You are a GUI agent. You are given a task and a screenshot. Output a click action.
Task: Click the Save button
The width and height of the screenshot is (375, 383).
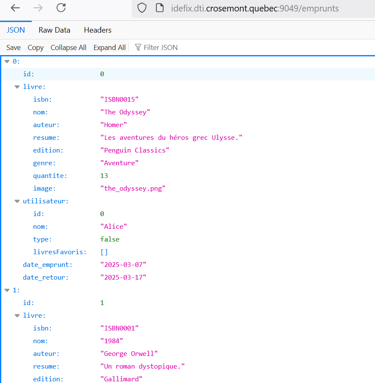point(14,47)
